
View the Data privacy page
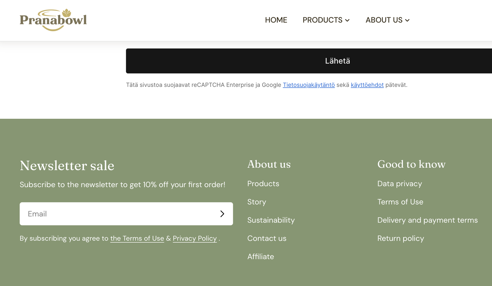pos(400,184)
